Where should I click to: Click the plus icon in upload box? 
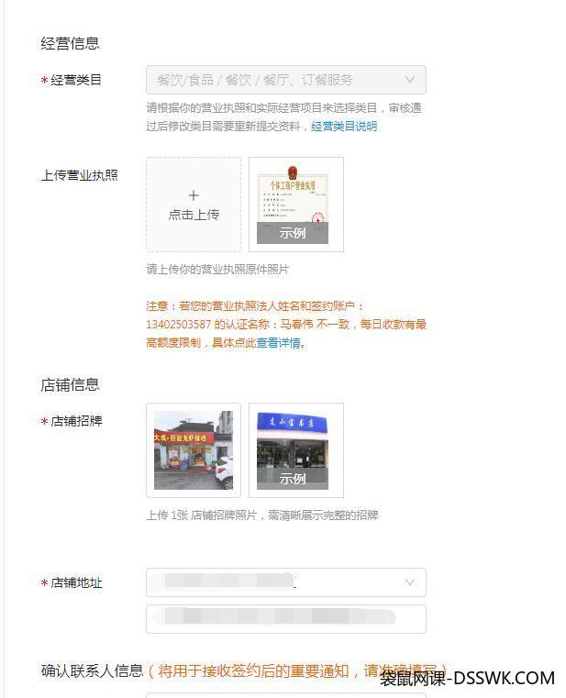194,195
